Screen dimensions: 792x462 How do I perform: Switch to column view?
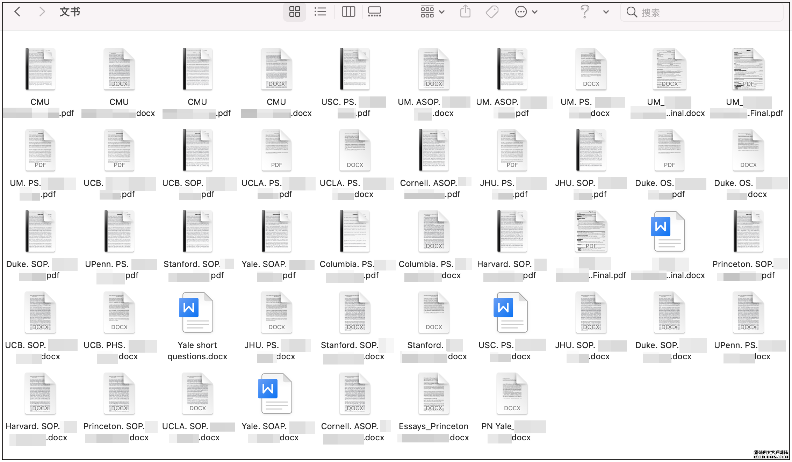pyautogui.click(x=348, y=12)
